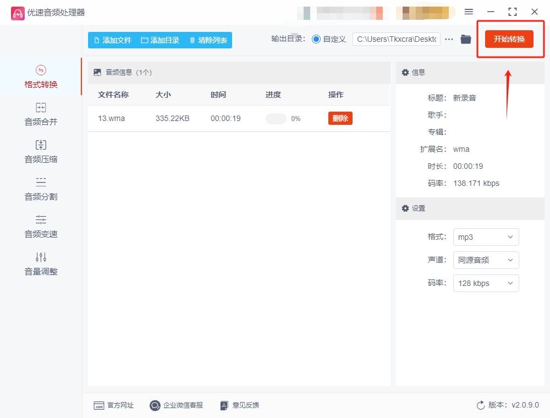Click file size value 335.22KB
Screen dimensions: 550x418
pyautogui.click(x=172, y=118)
